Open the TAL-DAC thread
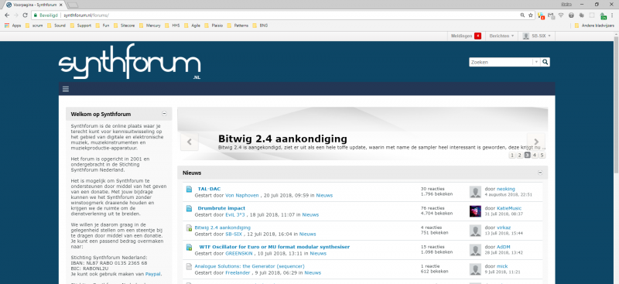This screenshot has height=284, width=619. 209,189
